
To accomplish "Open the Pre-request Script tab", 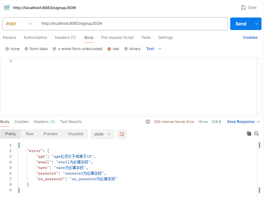I will (x=117, y=38).
